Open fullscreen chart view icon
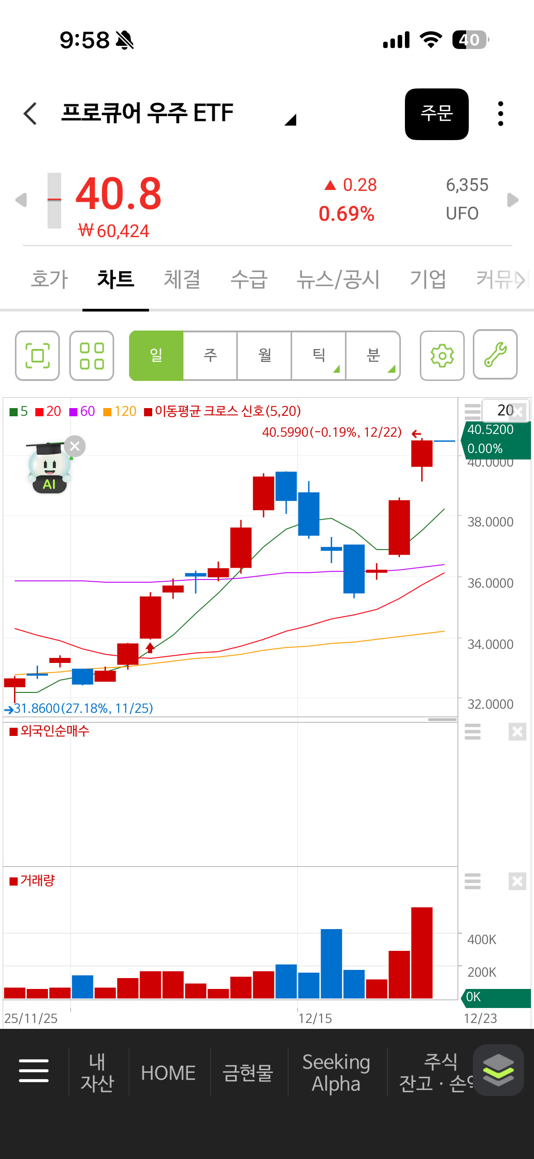The image size is (534, 1159). tap(37, 355)
